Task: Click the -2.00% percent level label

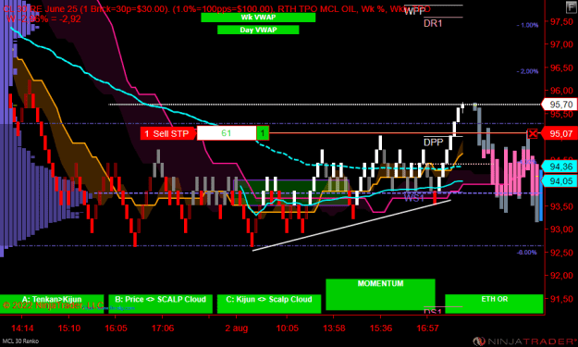Action: 527,71
